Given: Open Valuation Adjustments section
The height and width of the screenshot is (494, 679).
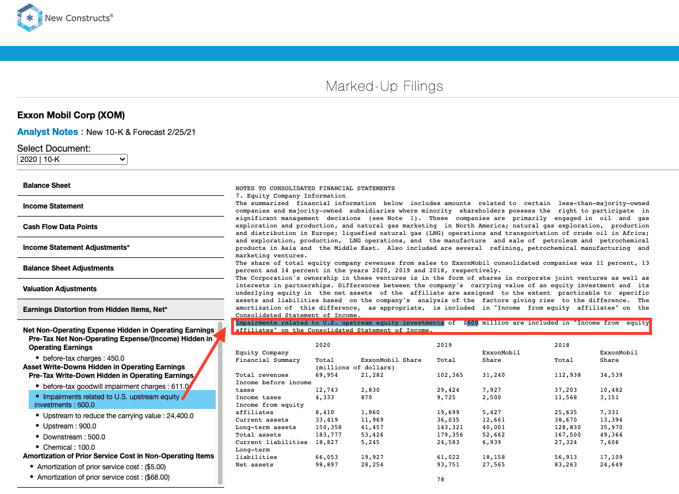Looking at the screenshot, I should point(120,290).
